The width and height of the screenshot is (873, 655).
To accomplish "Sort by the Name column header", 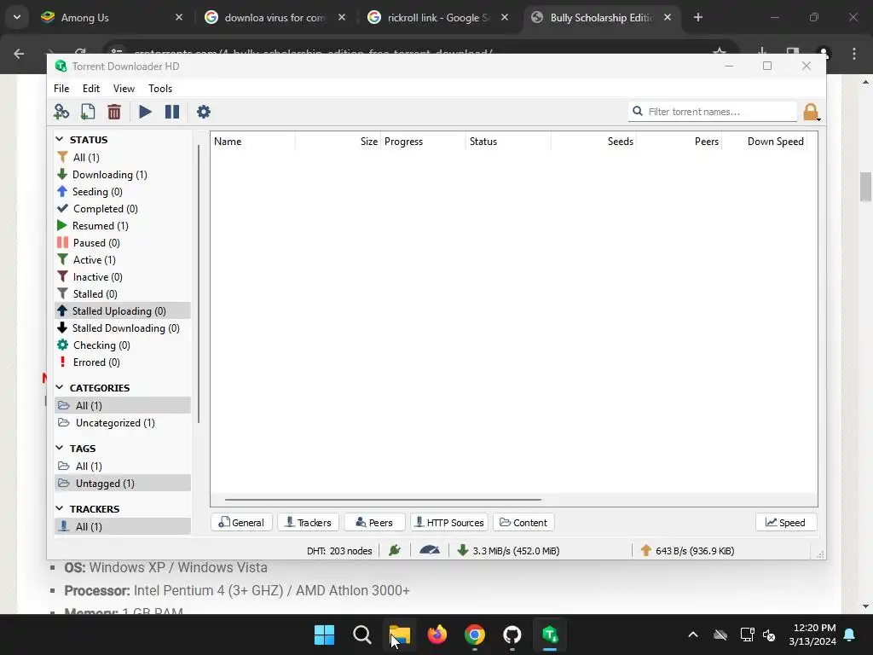I will pyautogui.click(x=253, y=142).
